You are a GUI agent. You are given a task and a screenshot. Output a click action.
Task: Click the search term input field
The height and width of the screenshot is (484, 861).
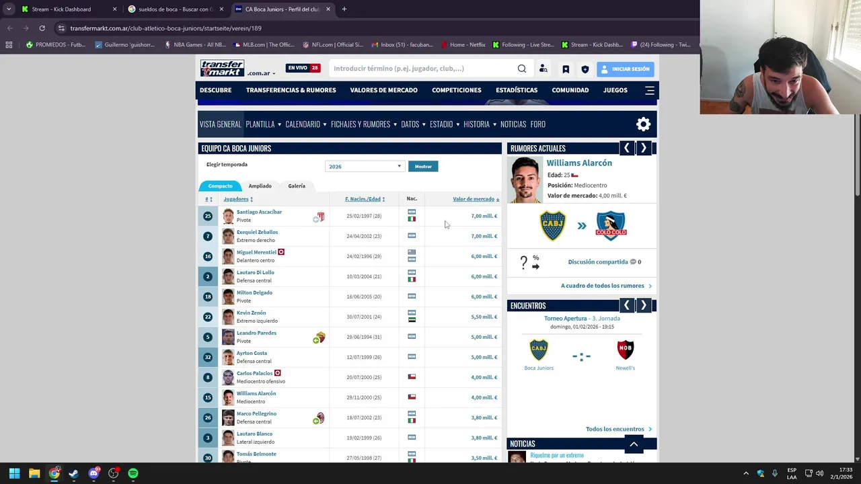(x=422, y=69)
